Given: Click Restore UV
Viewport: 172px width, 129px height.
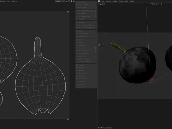Looking at the screenshot, I should [x=86, y=84].
